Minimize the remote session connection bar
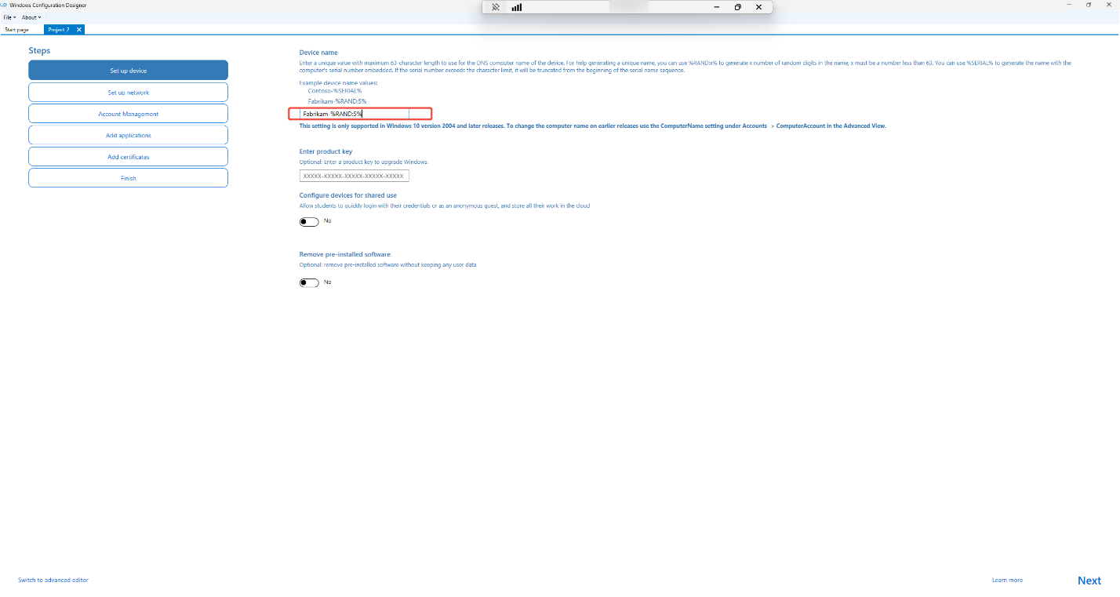 pos(717,7)
